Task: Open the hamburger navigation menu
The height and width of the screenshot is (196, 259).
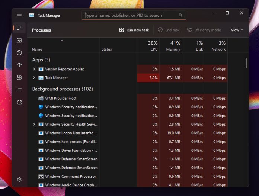Action: click(19, 16)
